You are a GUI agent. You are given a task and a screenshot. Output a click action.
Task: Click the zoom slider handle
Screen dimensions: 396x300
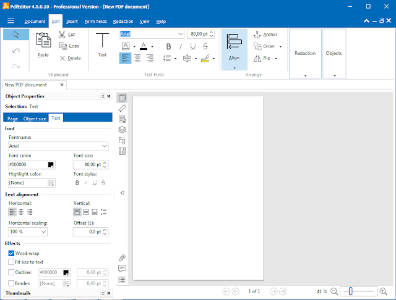(x=350, y=291)
